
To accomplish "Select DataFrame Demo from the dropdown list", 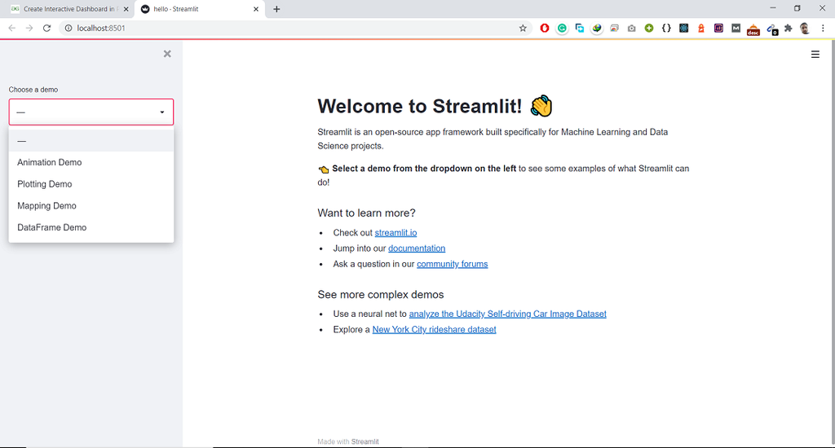I will pos(91,227).
